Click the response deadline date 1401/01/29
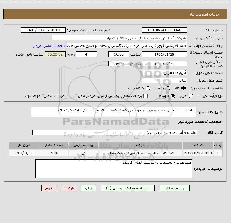Viewport: 231px width, 223px height. pyautogui.click(x=164, y=54)
